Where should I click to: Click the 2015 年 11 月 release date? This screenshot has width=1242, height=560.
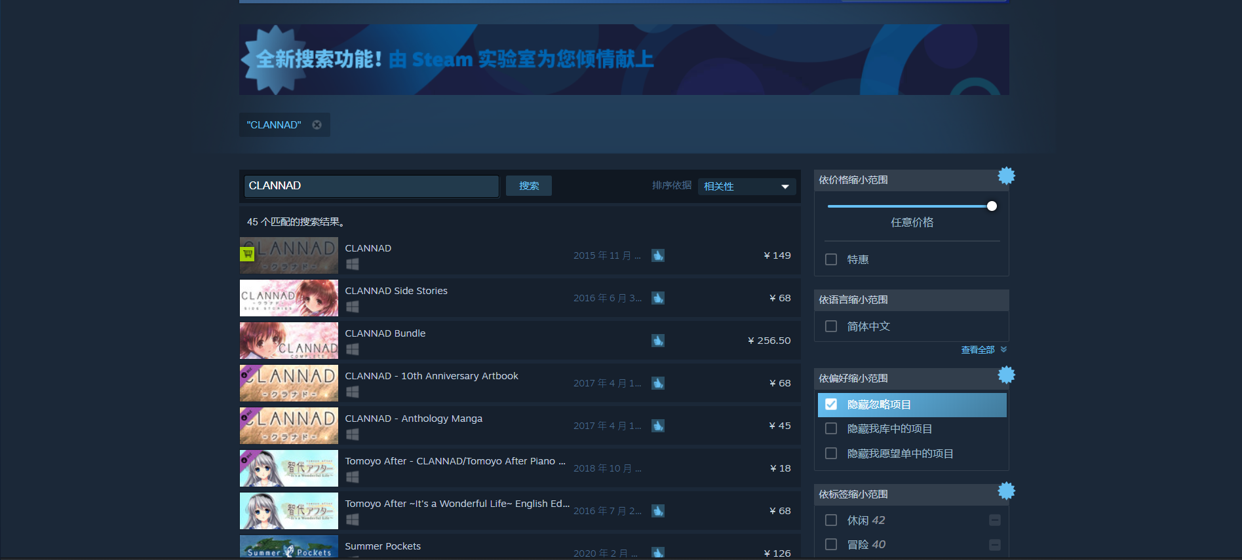tap(607, 255)
